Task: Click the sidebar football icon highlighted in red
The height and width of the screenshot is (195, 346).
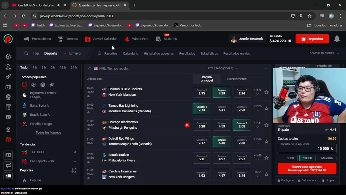Action: pos(8,140)
